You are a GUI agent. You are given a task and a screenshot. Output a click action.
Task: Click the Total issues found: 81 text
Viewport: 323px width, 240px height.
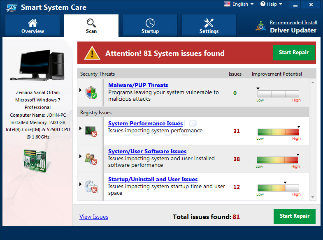tap(206, 217)
